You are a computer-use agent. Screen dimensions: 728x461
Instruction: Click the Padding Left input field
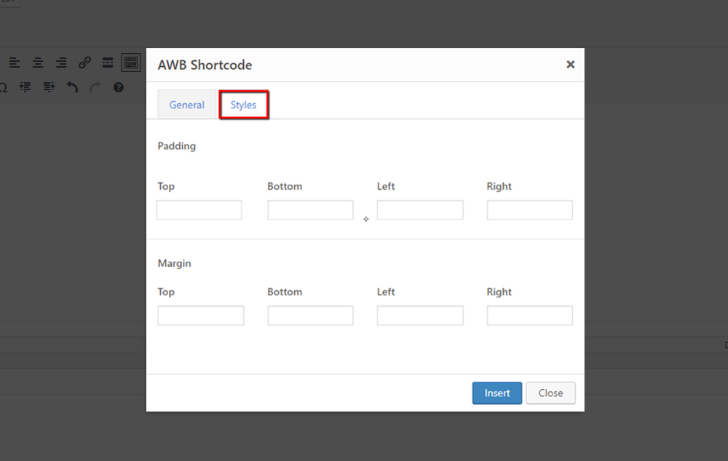[x=420, y=210]
